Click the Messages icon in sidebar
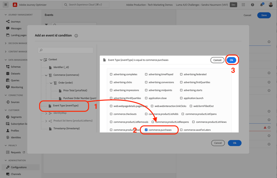Screen dimensions: 277x178 click(x=8, y=28)
